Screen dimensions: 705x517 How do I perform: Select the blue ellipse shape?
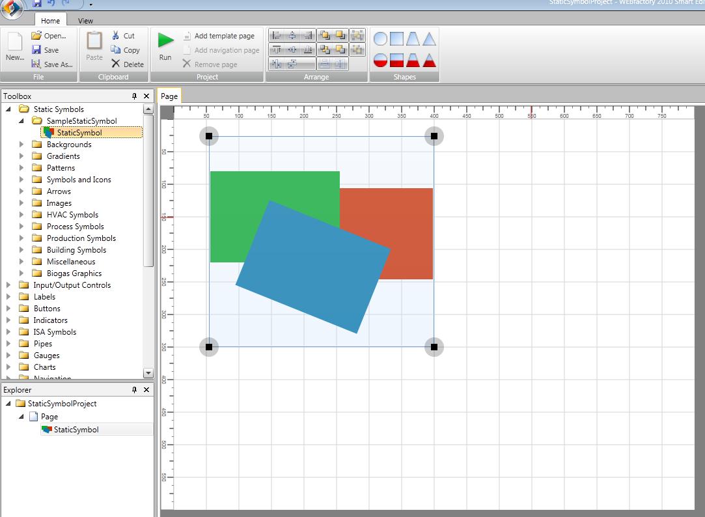click(381, 40)
